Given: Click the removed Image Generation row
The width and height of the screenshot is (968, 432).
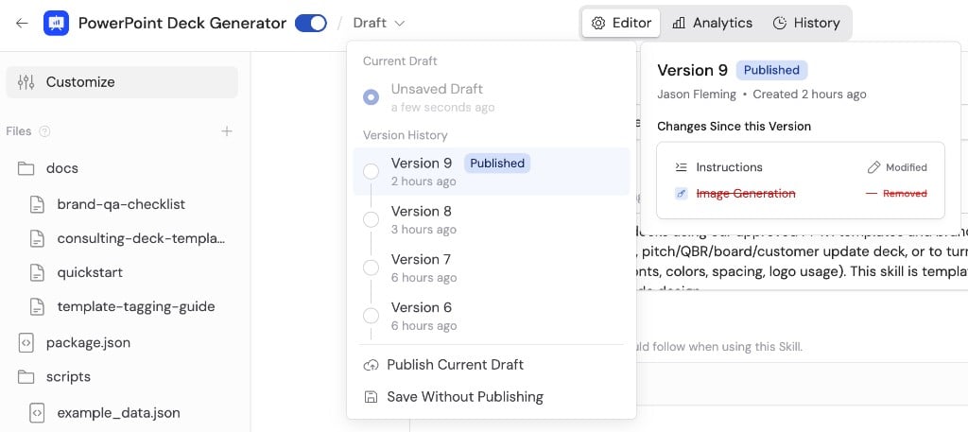Looking at the screenshot, I should point(801,194).
